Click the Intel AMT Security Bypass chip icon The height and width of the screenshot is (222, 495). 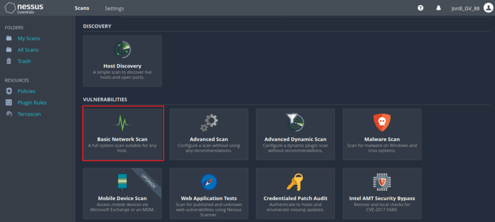pos(382,182)
